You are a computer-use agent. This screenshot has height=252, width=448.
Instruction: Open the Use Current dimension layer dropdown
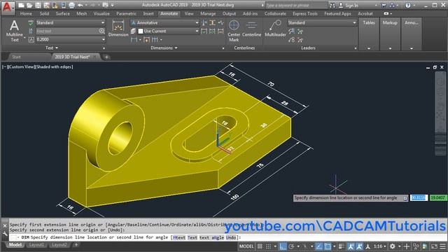(168, 31)
